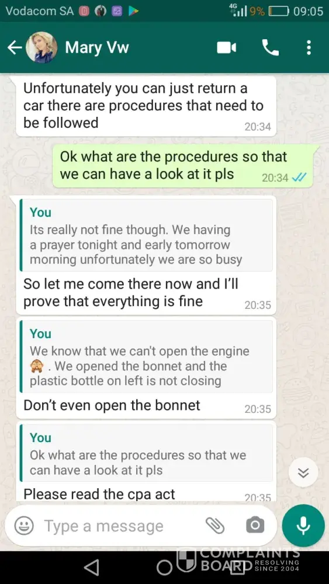Tap the paperclip attachment icon
This screenshot has width=329, height=584.
(x=215, y=526)
